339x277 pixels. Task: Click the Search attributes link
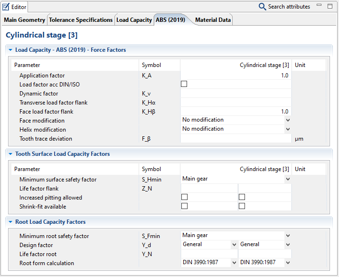coord(289,7)
